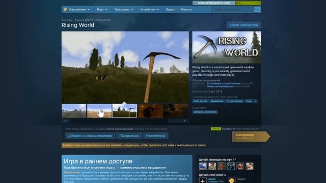Open the В основном положительные recent reviews link
Image resolution: width=326 pixels, height=183 pixels.
(224, 83)
